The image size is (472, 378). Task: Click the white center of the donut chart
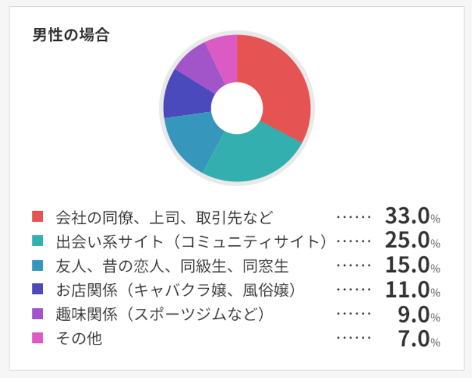(x=236, y=109)
